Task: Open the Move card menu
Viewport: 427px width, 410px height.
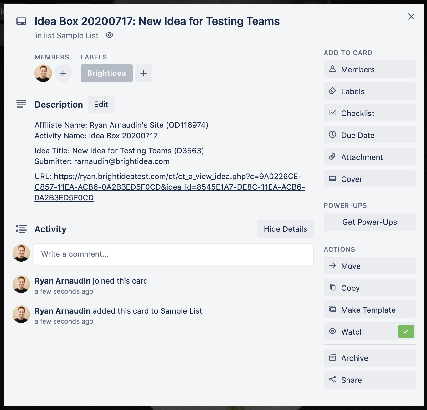Action: click(x=370, y=266)
